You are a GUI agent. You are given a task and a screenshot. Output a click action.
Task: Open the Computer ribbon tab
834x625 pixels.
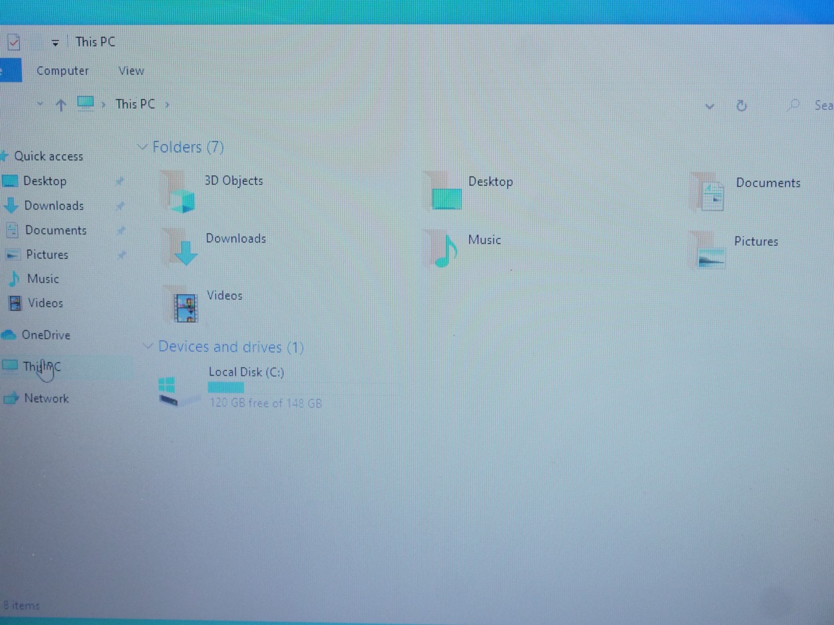tap(63, 71)
